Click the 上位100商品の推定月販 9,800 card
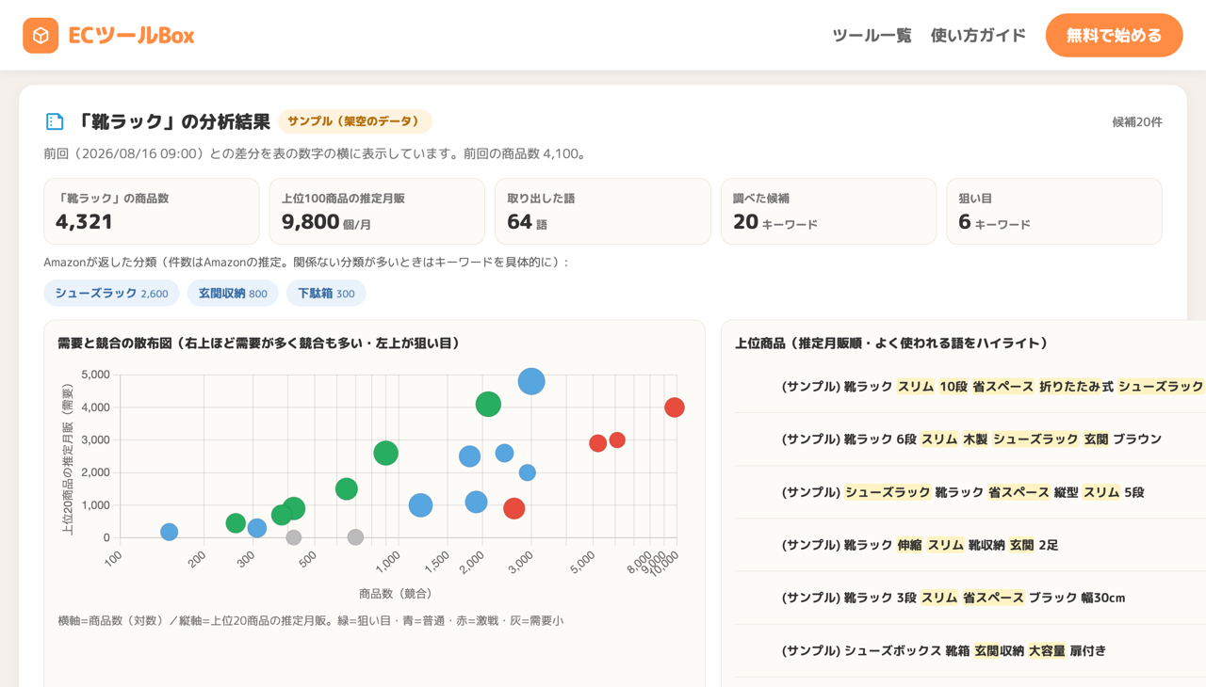Viewport: 1206px width, 687px height. (377, 212)
